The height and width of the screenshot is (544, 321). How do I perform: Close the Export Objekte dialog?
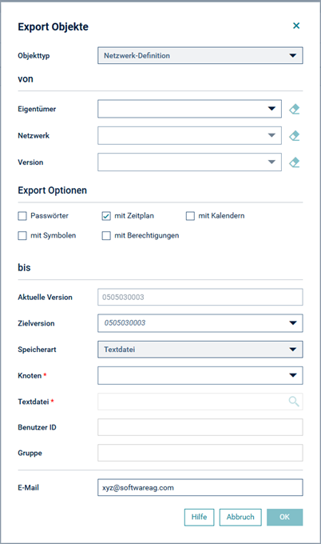tap(296, 26)
